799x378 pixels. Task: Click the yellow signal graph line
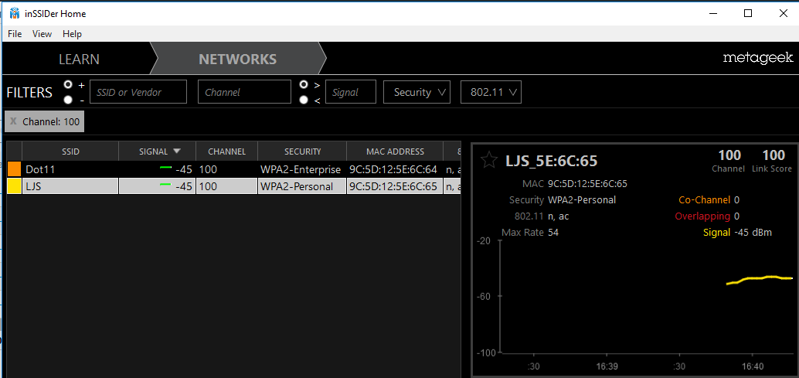(x=759, y=278)
